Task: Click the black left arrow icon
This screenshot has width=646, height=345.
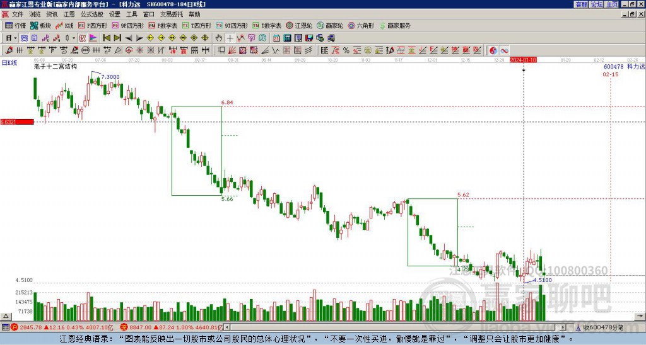Action: (129, 38)
